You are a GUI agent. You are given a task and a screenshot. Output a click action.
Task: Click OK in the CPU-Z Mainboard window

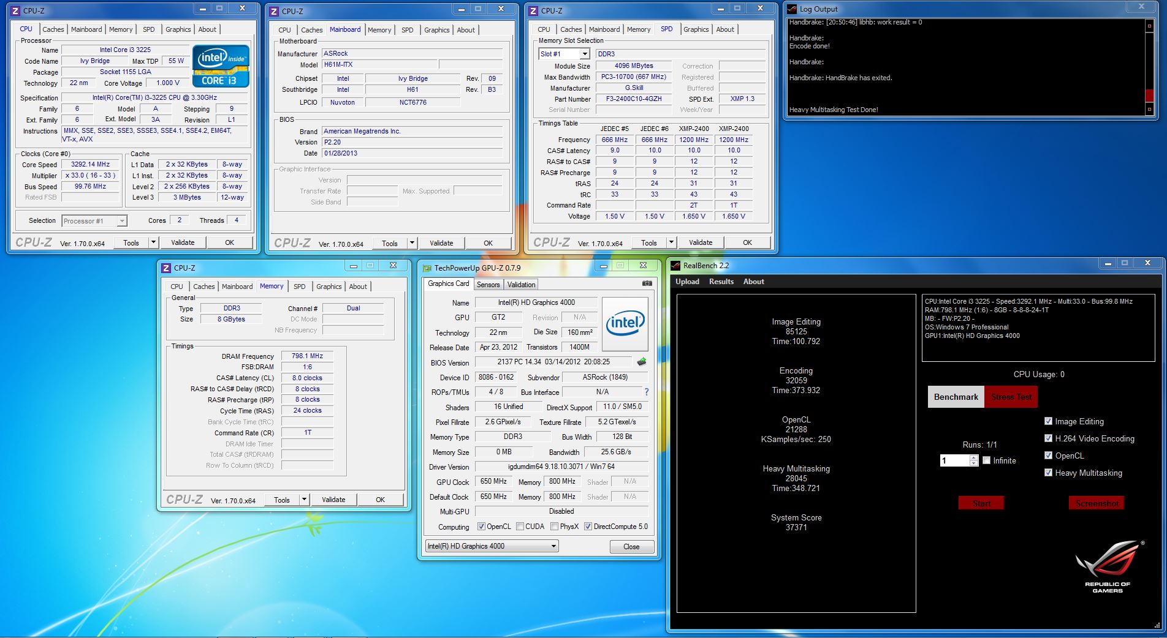(488, 243)
